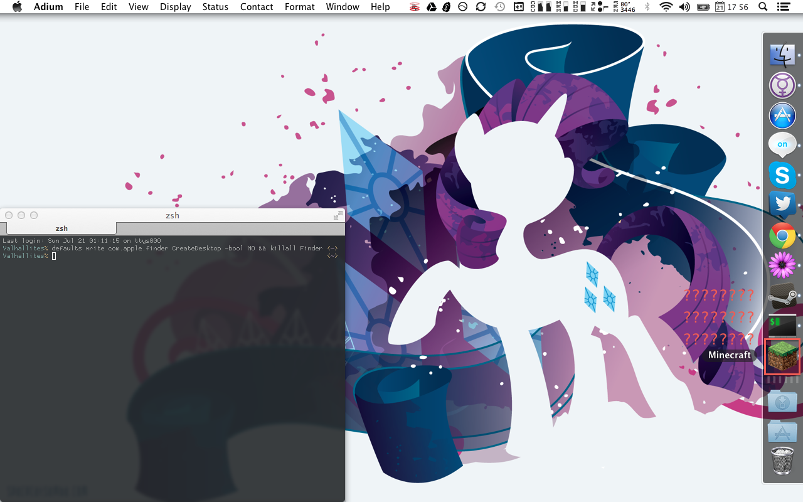The width and height of the screenshot is (803, 502).
Task: Launch the App Store from the Dock
Action: pos(782,115)
